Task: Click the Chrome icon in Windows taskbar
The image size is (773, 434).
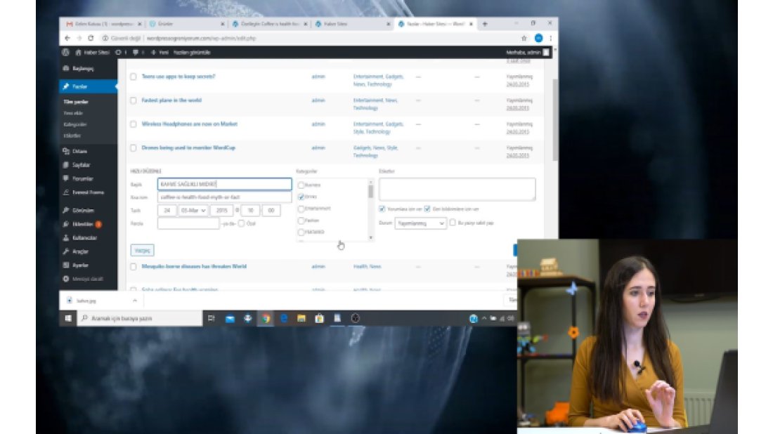Action: pyautogui.click(x=266, y=318)
